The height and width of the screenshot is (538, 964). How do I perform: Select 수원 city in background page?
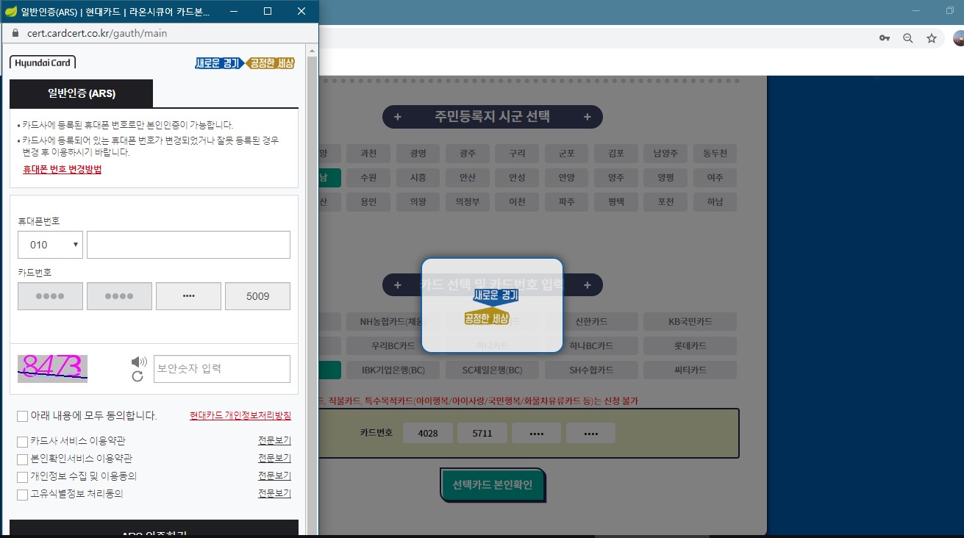pos(368,178)
